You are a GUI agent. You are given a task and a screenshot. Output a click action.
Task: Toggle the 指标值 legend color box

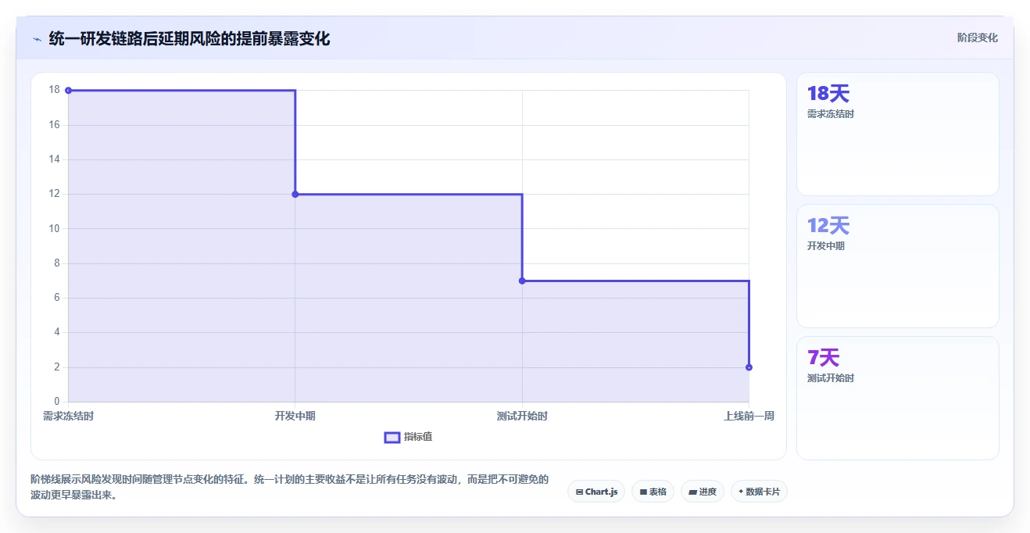point(392,437)
